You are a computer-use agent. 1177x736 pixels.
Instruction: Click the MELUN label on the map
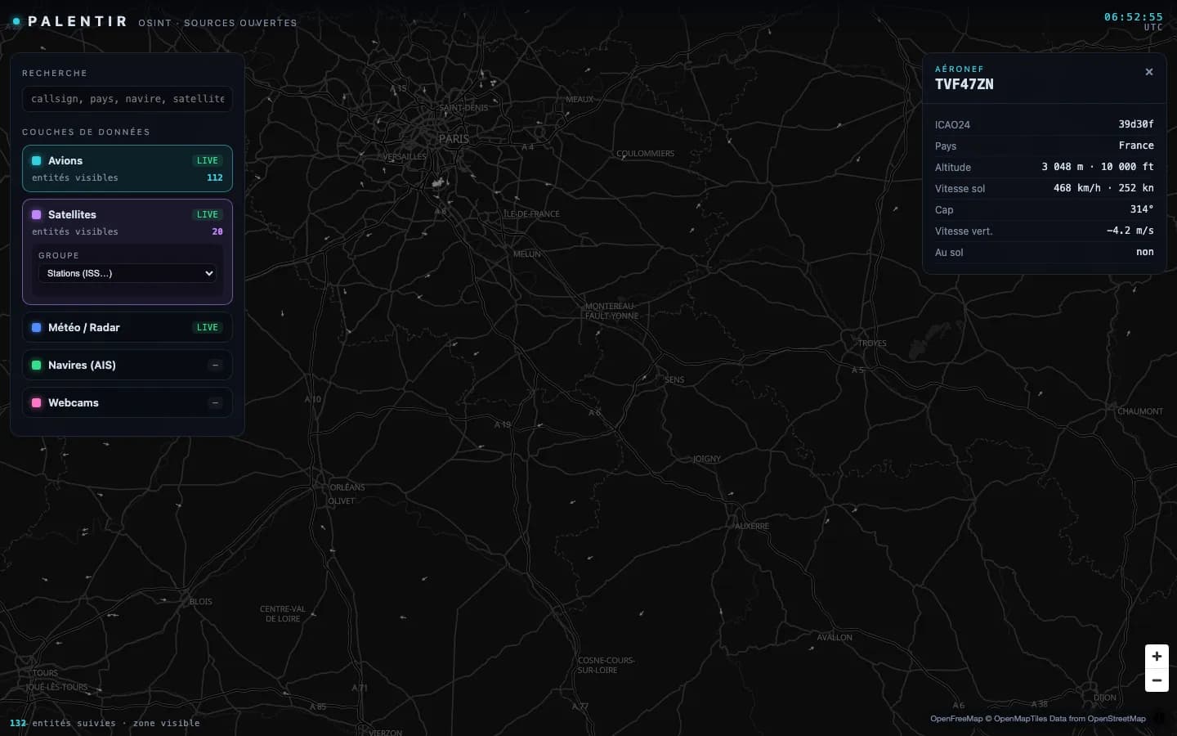click(x=527, y=254)
